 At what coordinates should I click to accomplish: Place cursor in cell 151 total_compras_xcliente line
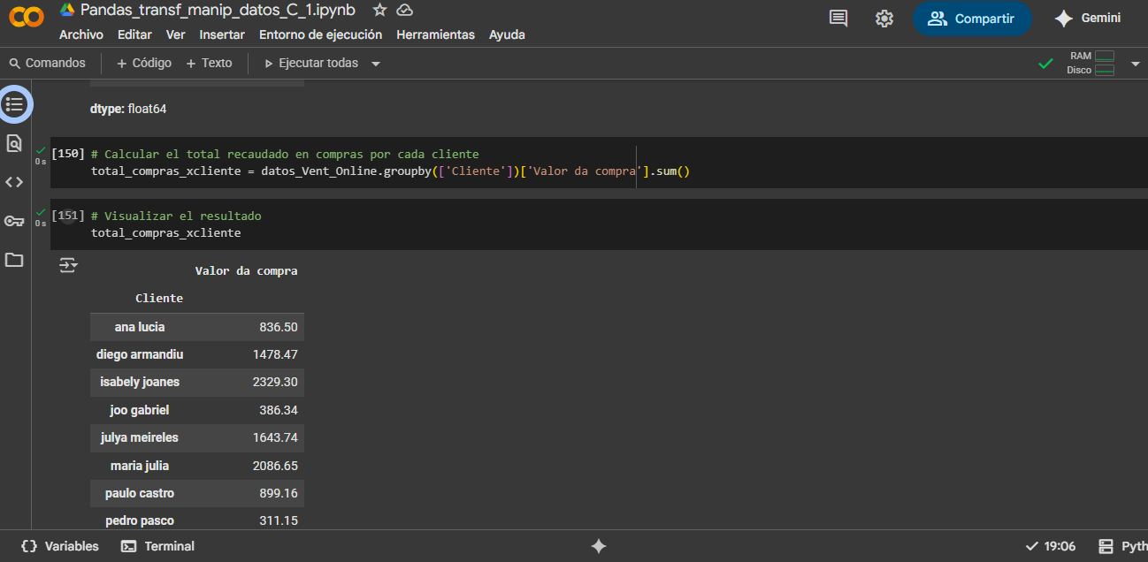click(x=165, y=232)
